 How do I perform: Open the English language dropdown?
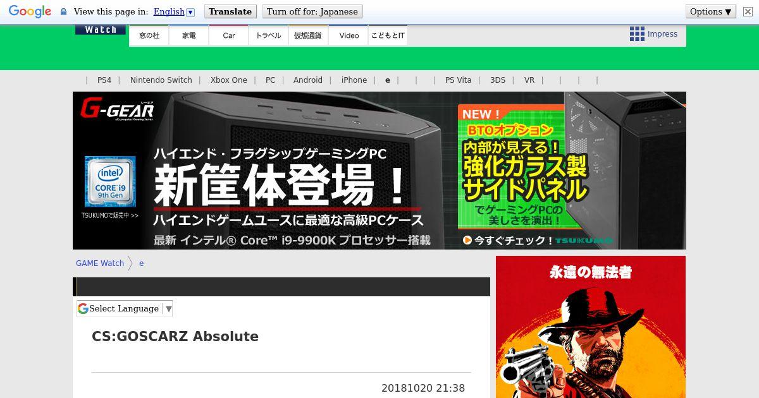coord(174,11)
